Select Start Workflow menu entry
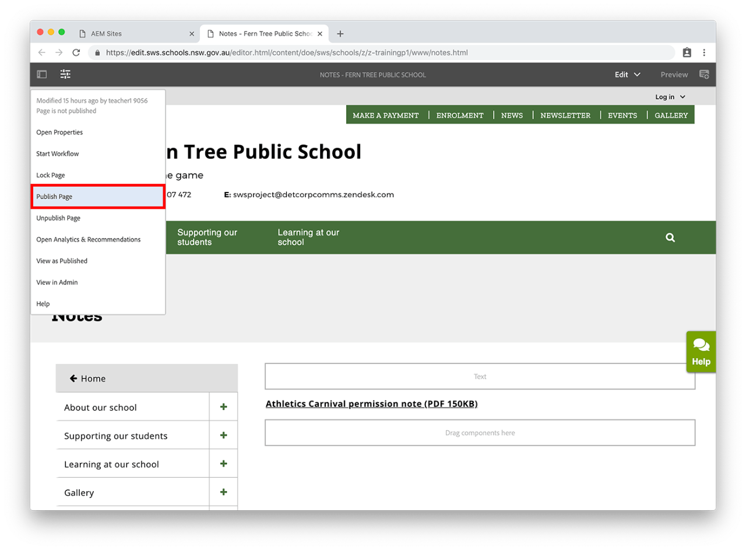Image resolution: width=746 pixels, height=550 pixels. 98,154
